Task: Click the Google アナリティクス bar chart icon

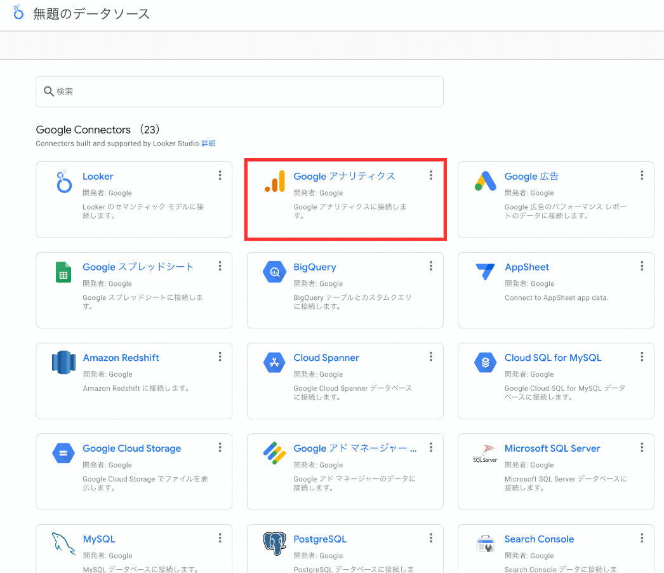Action: point(275,181)
